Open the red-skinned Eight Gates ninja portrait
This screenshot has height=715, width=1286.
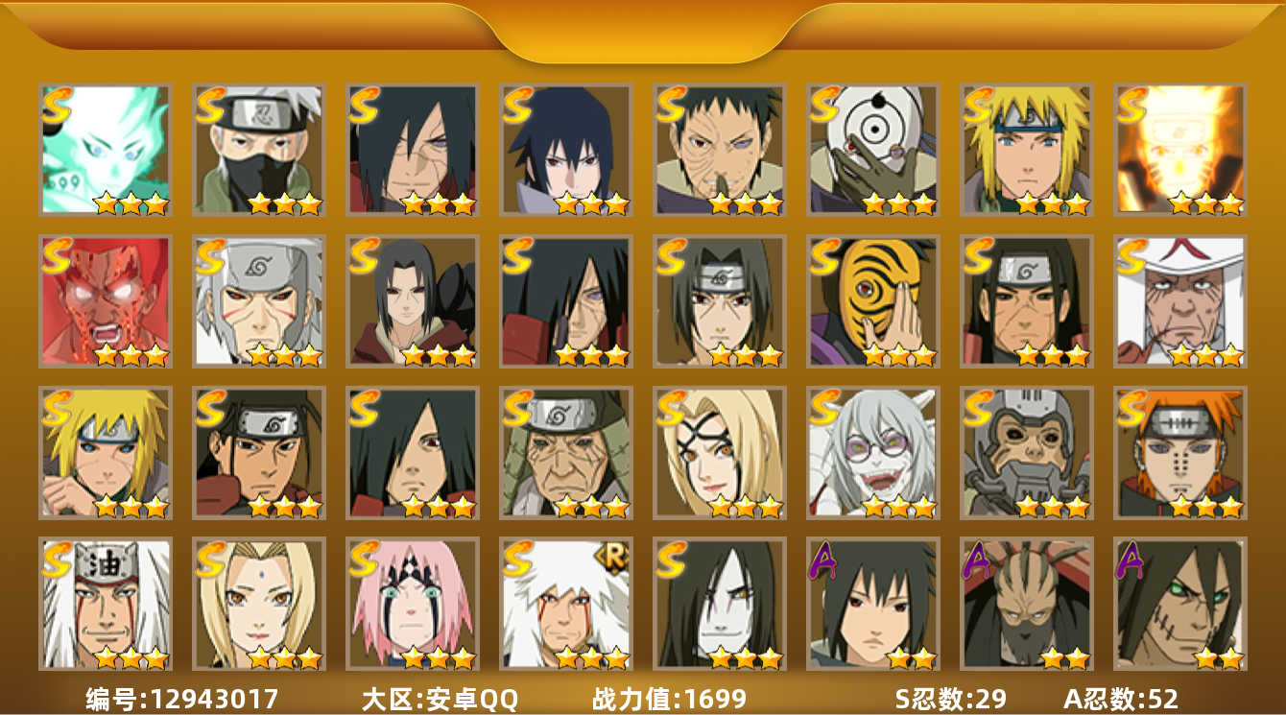(x=105, y=300)
